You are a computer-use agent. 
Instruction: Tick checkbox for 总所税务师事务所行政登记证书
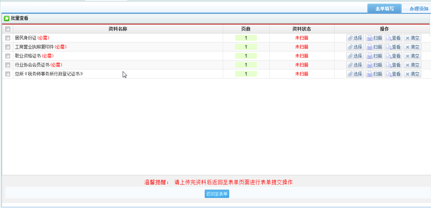pos(8,74)
